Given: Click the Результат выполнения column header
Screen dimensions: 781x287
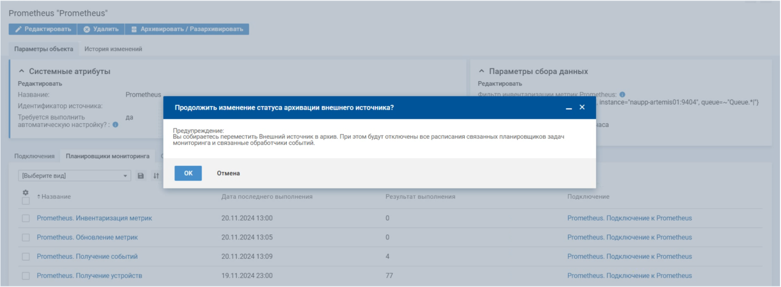Looking at the screenshot, I should [420, 197].
